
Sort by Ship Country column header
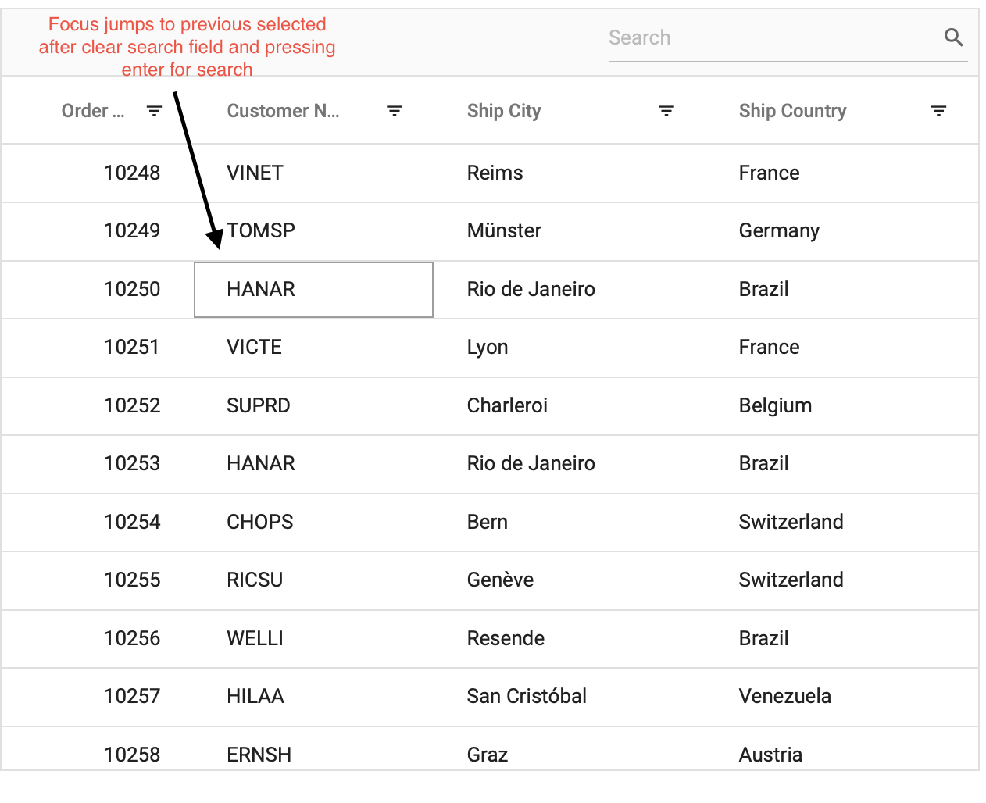point(792,111)
